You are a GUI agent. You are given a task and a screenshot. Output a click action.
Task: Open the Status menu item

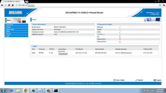[16, 27]
